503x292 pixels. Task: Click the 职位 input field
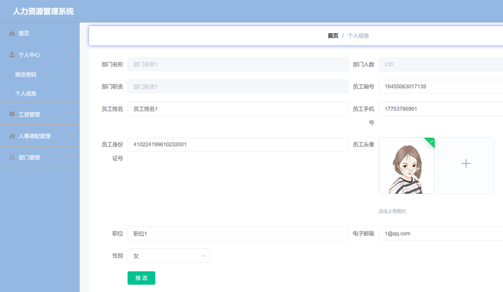(x=238, y=233)
